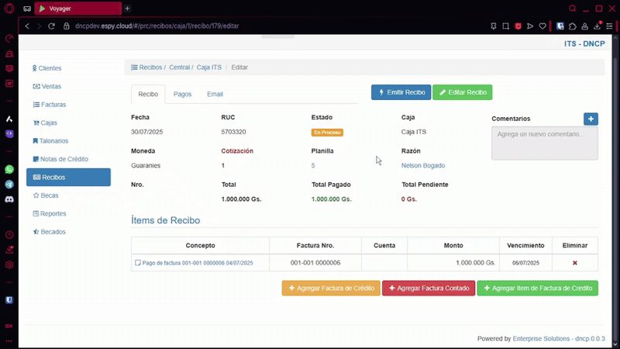The image size is (620, 349).
Task: Click the red X delete item icon
Action: pos(574,263)
